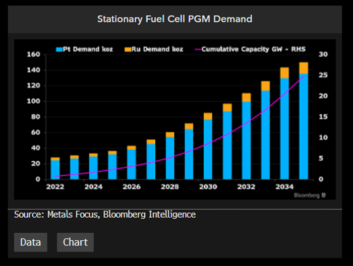The image size is (353, 266).
Task: Click the 100 left-axis value
Action: pos(34,101)
